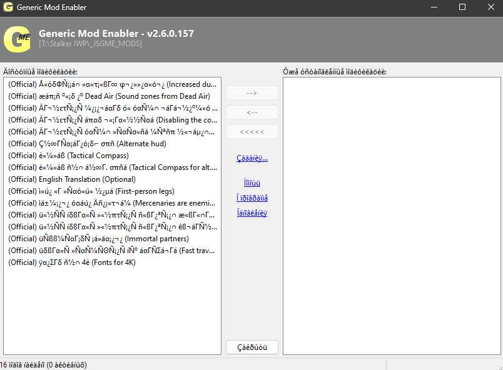503x370 pixels.
Task: Click the fourth middle-column link
Action: coord(252,213)
